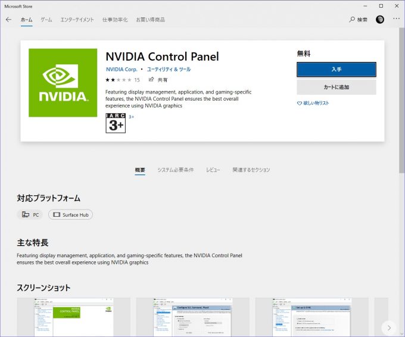Open the first NVIDIA Control Panel screenshot
The image size is (405, 337).
tap(74, 317)
